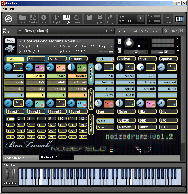Expand the New (default) multi rack dropdown
This screenshot has width=188, height=194.
[x=20, y=31]
